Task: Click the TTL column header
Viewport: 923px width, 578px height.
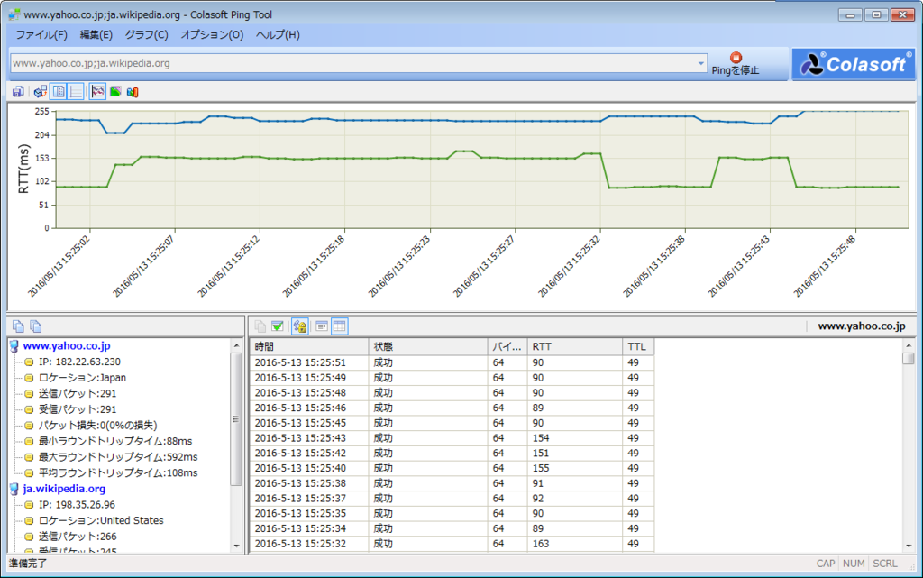Action: pos(638,346)
